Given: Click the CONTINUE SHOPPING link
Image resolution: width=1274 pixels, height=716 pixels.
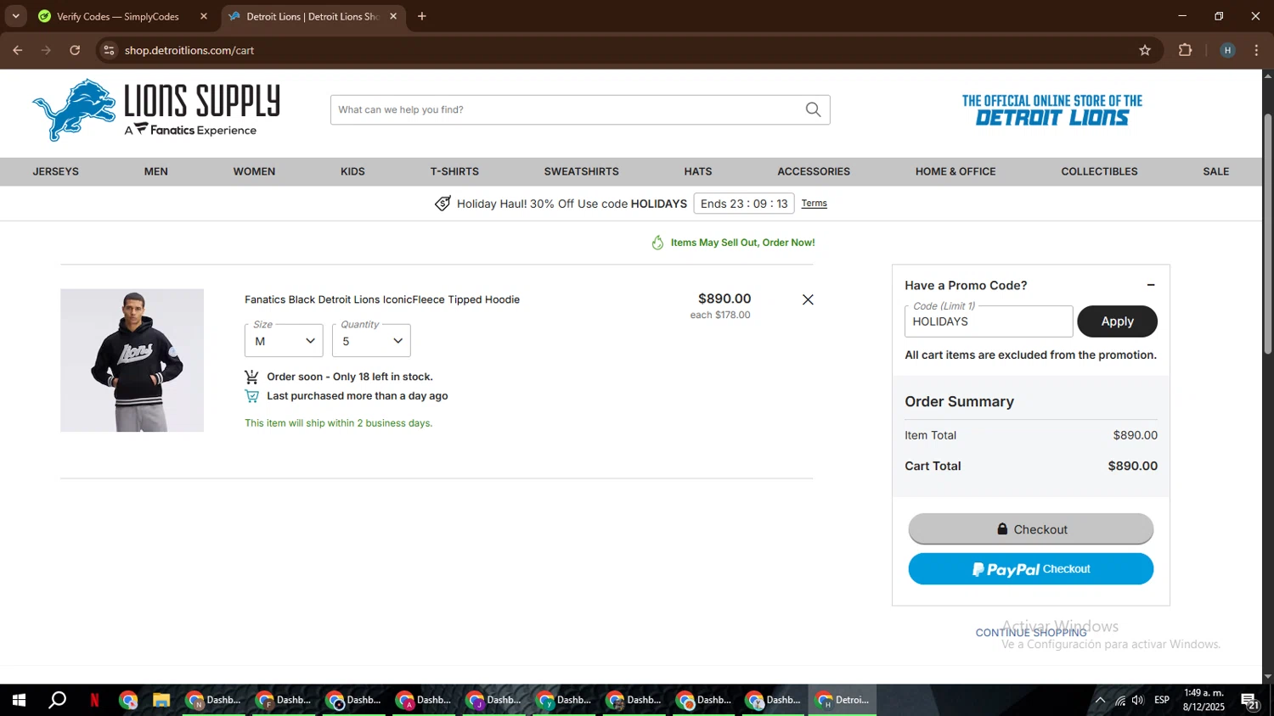Looking at the screenshot, I should 1031,633.
